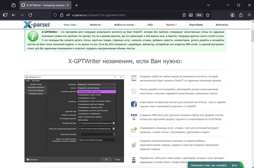The height and width of the screenshot is (168, 254).
Task: Expand the Купить navigation dropdown
Action: [x=172, y=24]
